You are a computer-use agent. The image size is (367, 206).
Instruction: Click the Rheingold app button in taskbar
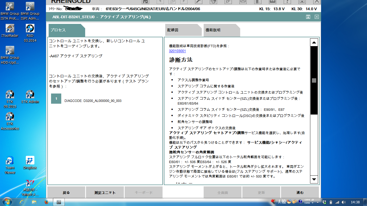point(59,202)
